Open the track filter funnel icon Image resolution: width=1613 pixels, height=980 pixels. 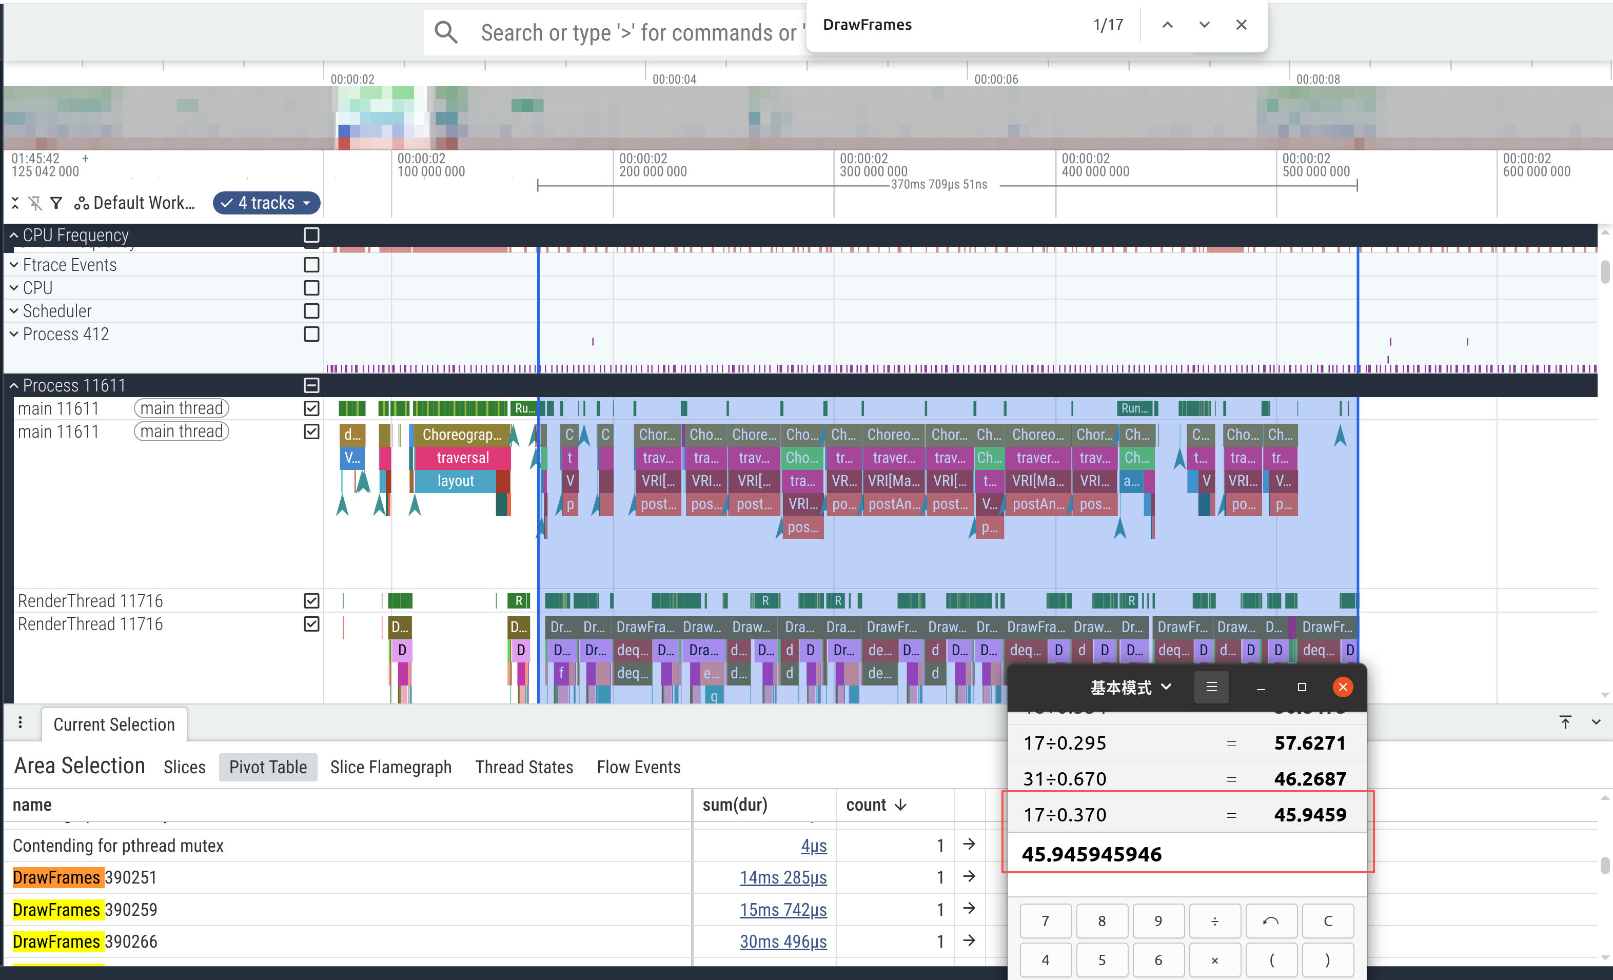(56, 203)
